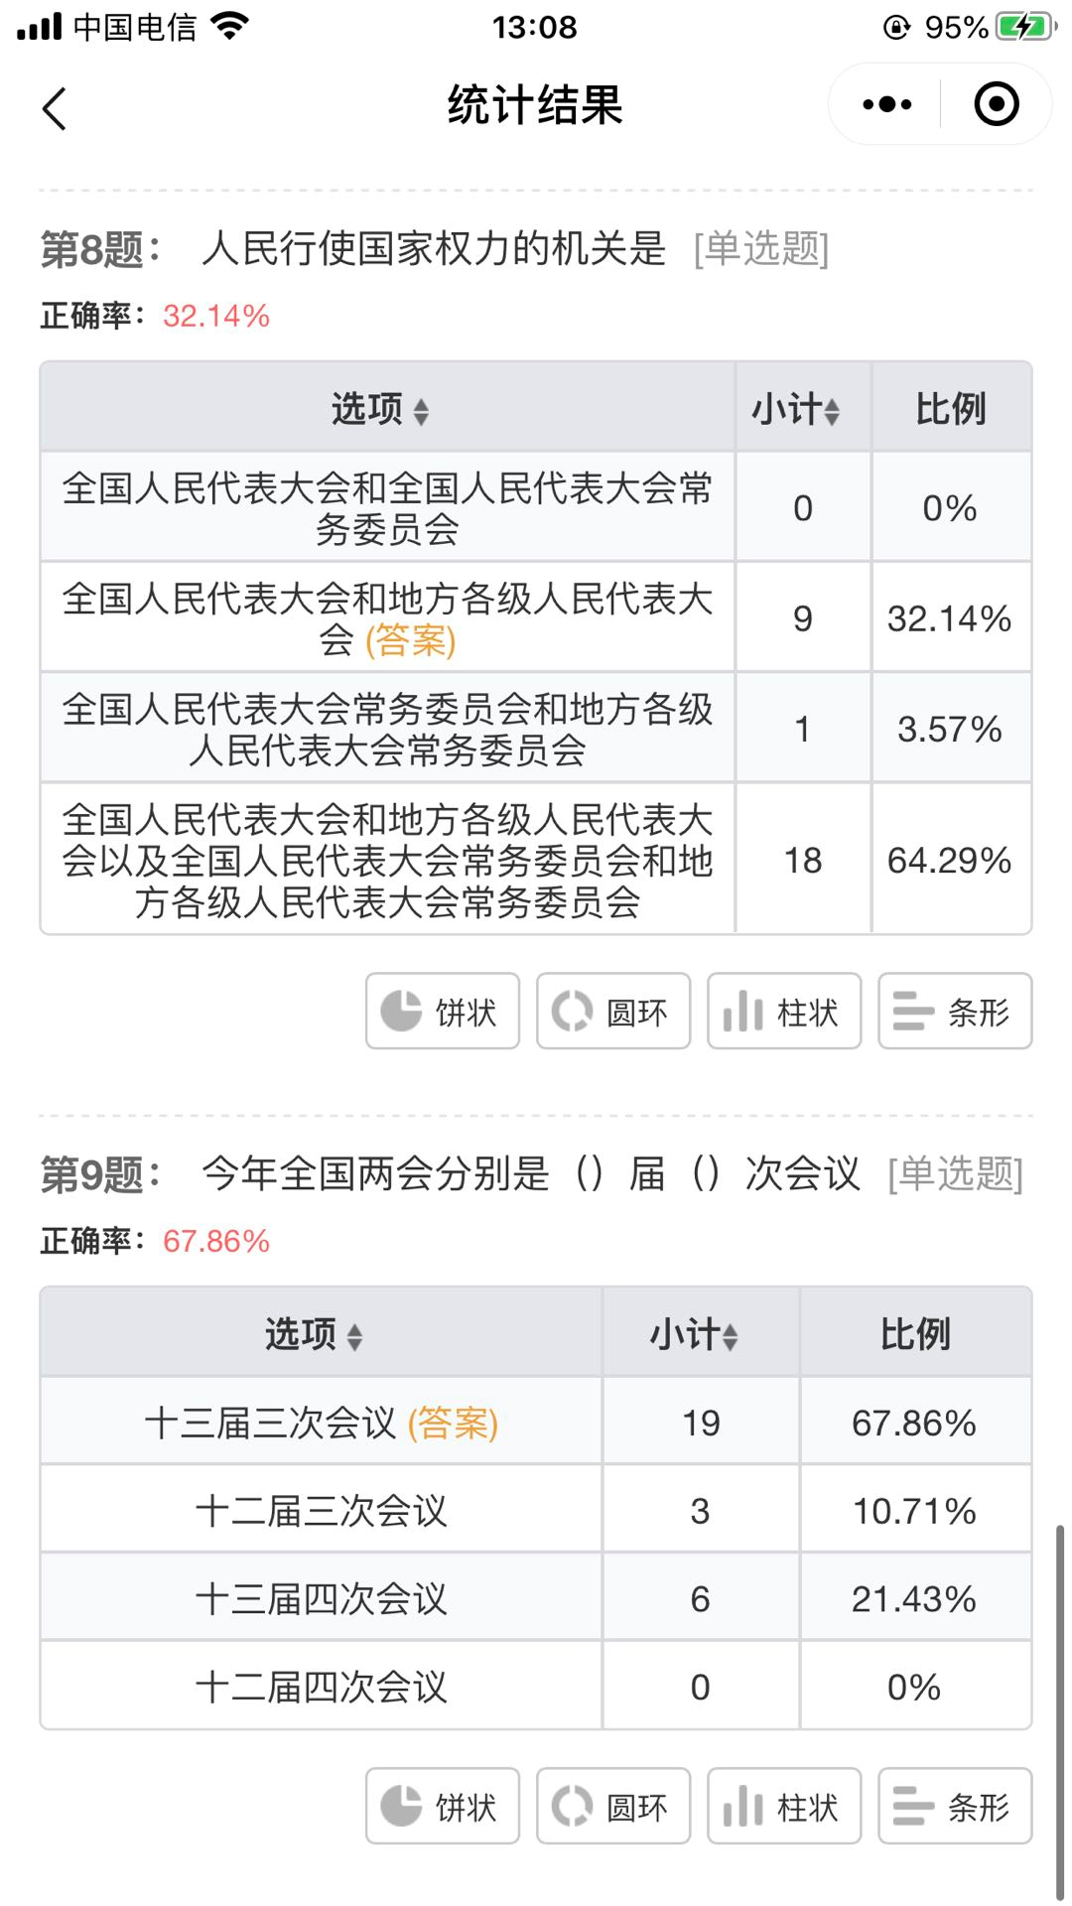This screenshot has width=1072, height=1906.
Task: Show question 9 as ring chart
Action: pyautogui.click(x=612, y=1807)
